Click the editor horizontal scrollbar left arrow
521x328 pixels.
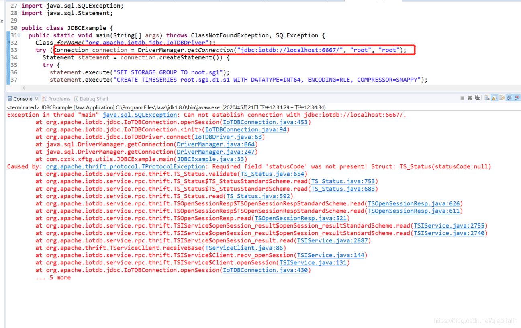tap(24, 88)
